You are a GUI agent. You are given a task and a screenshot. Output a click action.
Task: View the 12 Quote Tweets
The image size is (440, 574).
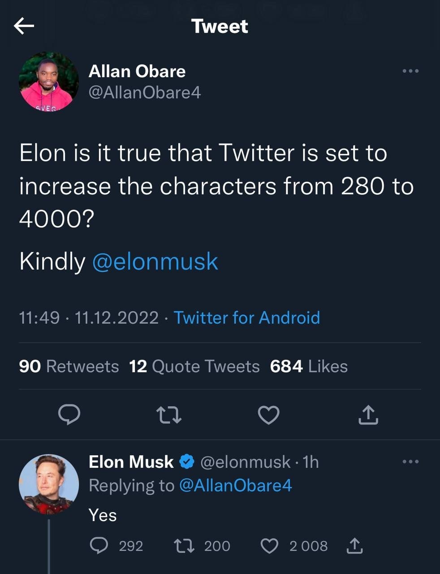pos(194,366)
